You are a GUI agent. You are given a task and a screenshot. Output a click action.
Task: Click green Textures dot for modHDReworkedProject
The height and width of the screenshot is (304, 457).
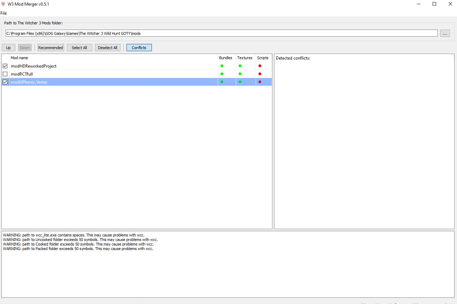pyautogui.click(x=240, y=66)
